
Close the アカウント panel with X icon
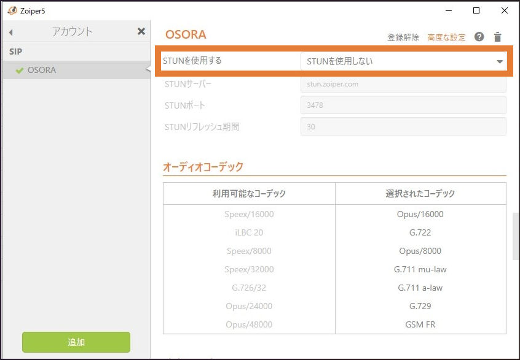click(141, 31)
